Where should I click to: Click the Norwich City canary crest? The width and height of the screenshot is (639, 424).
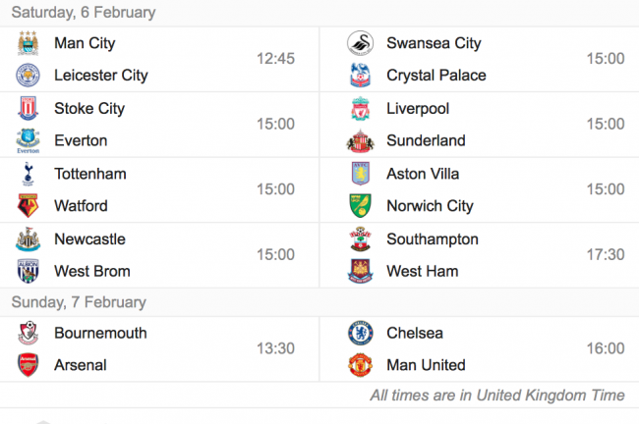pos(360,205)
